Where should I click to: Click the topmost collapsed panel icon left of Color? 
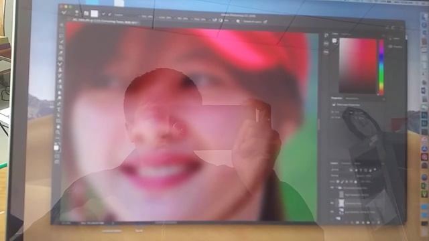(326, 35)
